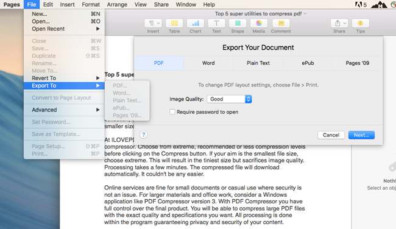Open the File menu
Screen dimensions: 396x229
point(32,4)
